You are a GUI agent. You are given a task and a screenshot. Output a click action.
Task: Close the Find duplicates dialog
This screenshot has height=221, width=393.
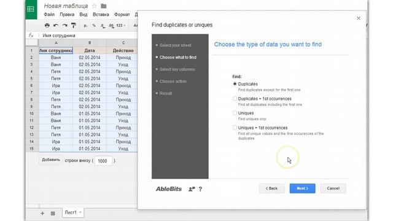coord(359,18)
